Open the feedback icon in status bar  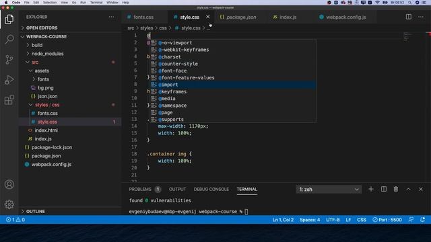(x=411, y=220)
